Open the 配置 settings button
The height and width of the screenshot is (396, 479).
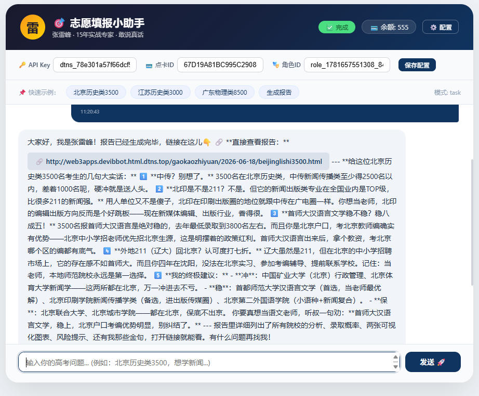coord(440,27)
